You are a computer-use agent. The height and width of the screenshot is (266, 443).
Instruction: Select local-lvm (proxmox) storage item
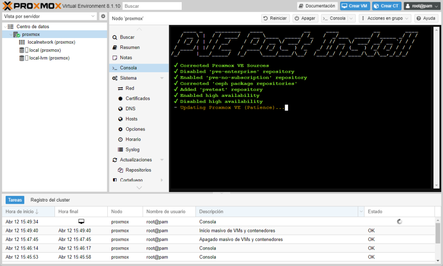[x=49, y=58]
